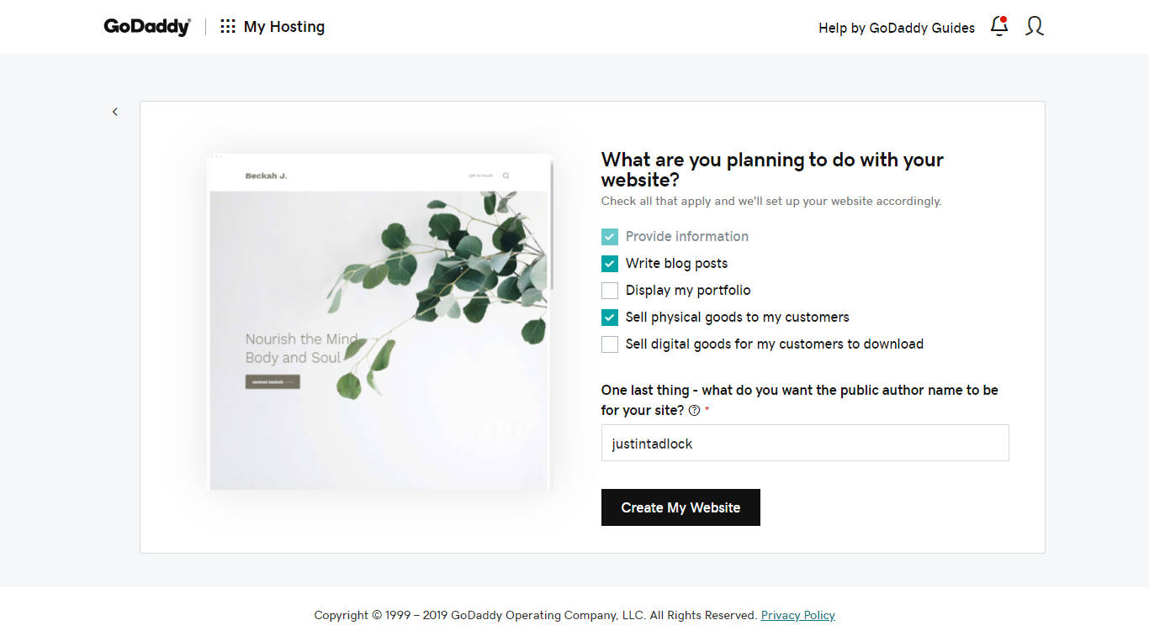This screenshot has height=641, width=1149.
Task: Open the Privacy Policy link
Action: [x=797, y=615]
